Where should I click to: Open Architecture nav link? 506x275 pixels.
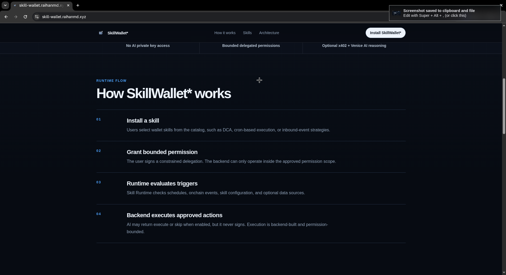269,33
